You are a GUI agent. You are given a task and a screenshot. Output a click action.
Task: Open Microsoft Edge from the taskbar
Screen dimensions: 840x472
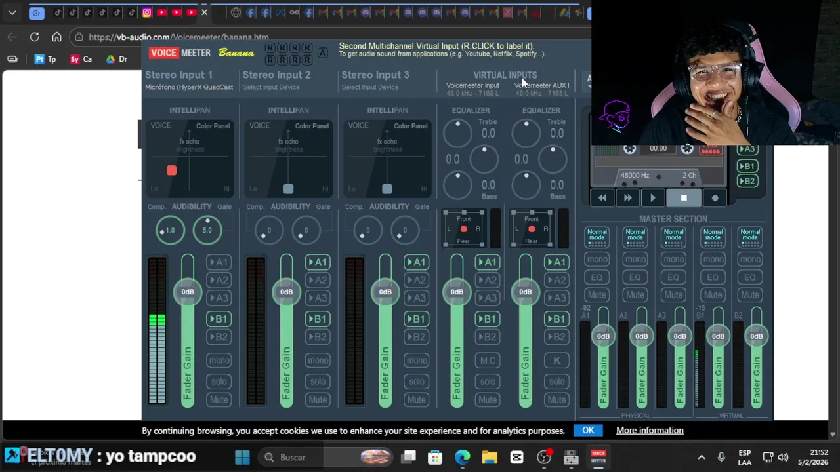(463, 457)
